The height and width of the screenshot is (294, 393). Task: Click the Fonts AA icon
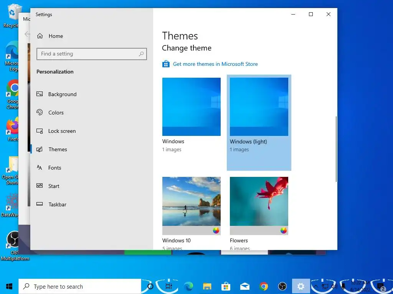point(40,168)
